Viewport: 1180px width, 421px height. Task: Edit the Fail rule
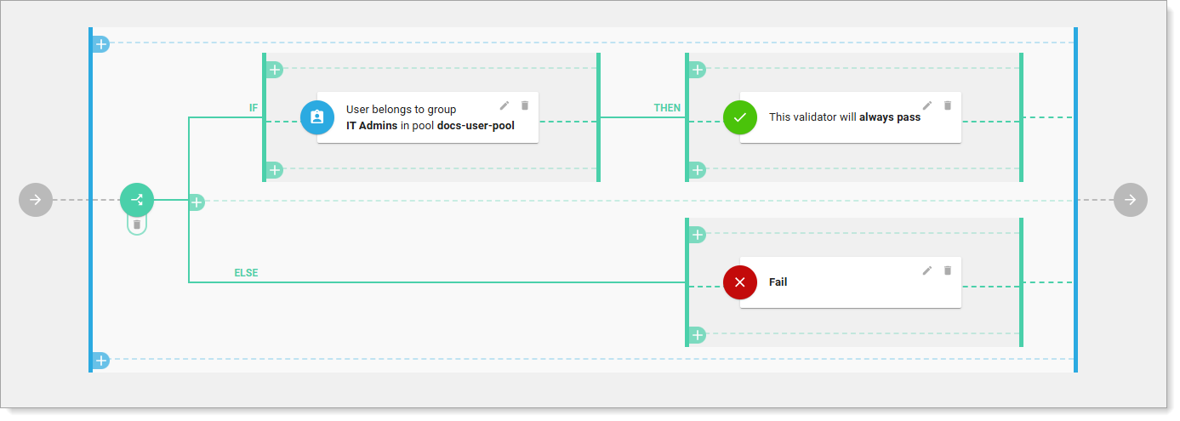[x=927, y=270]
